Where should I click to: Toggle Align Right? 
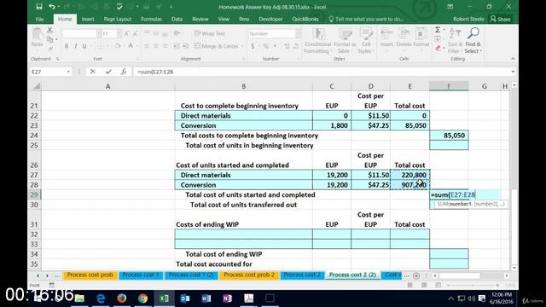(x=165, y=46)
